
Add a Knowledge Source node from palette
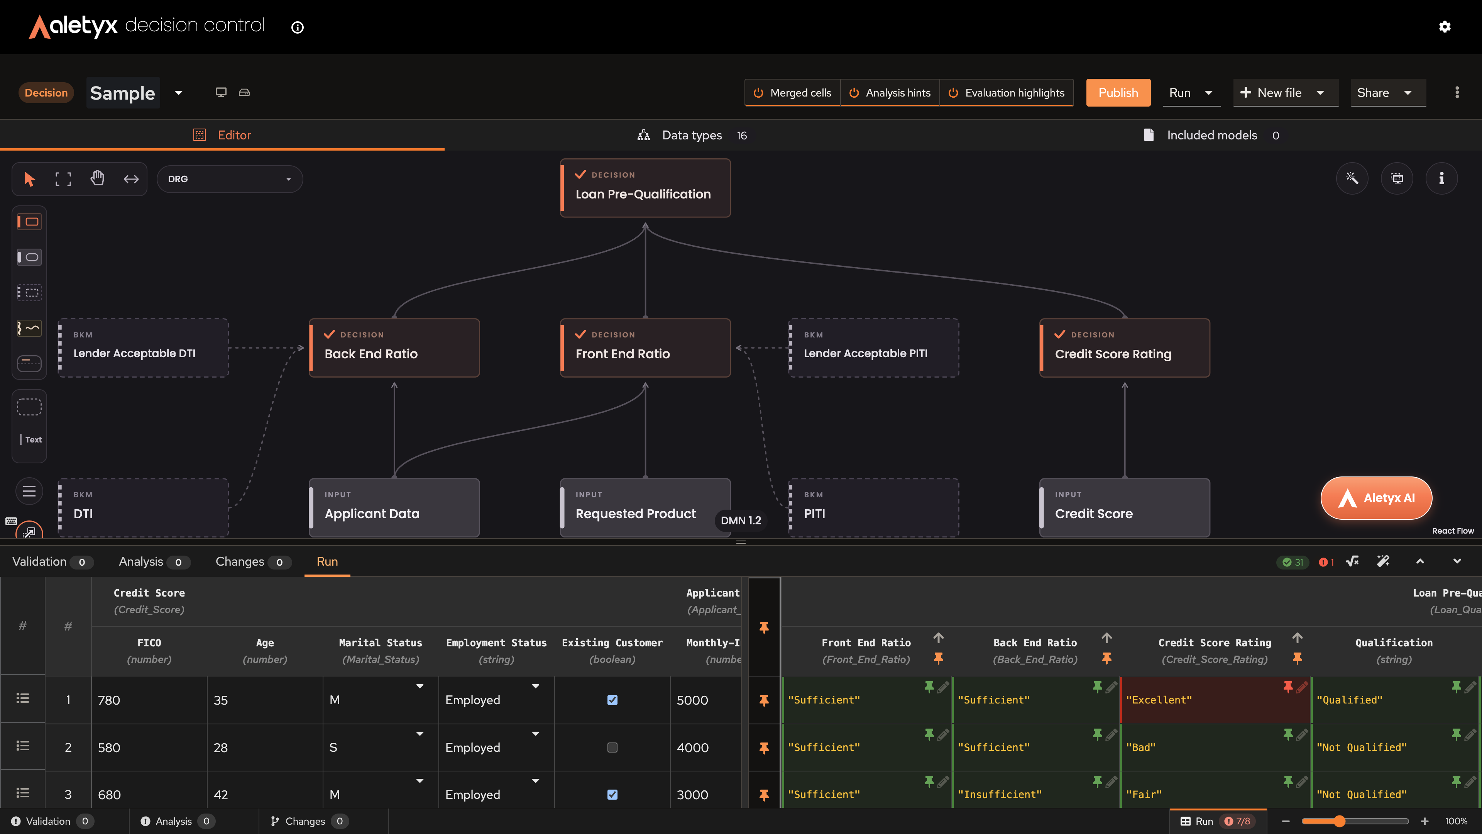[x=29, y=328]
